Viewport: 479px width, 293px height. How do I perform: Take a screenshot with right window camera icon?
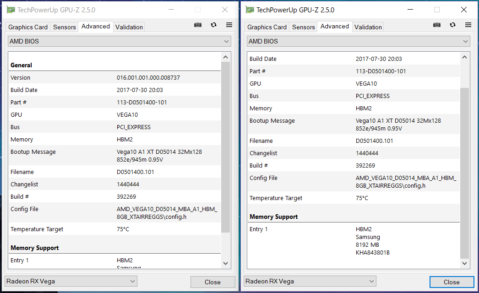(436, 25)
